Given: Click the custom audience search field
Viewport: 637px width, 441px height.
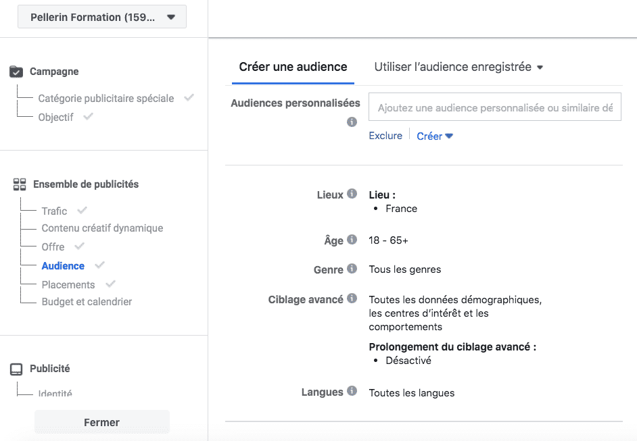Looking at the screenshot, I should click(x=495, y=107).
